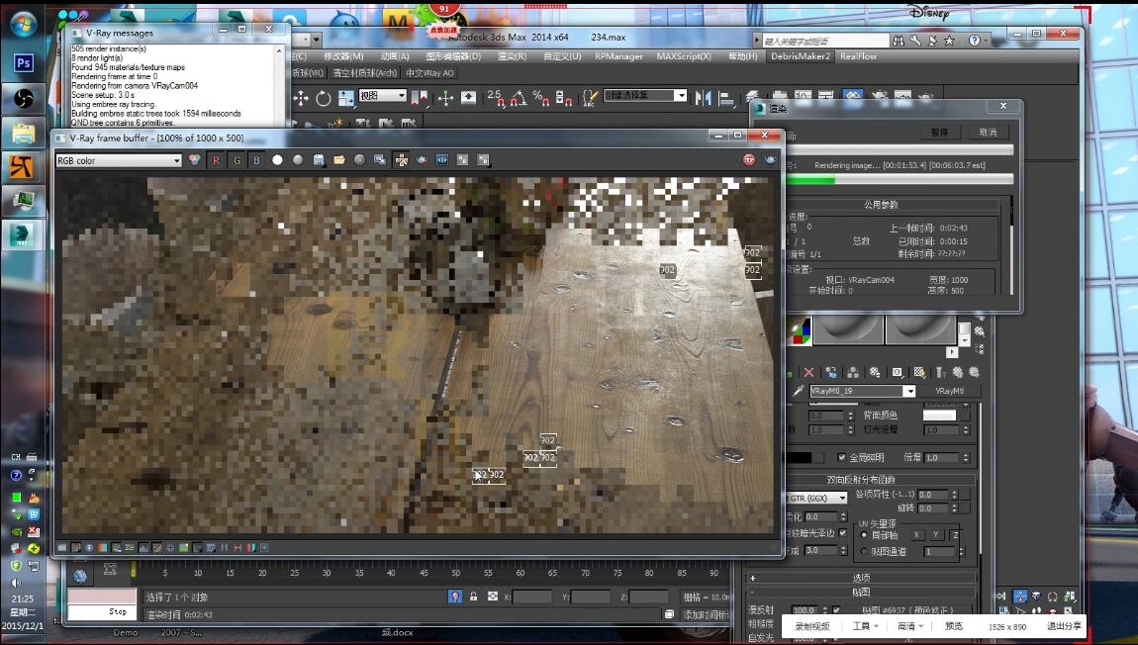
Task: Clear image in V-Ray frame buffer
Action: coord(359,159)
